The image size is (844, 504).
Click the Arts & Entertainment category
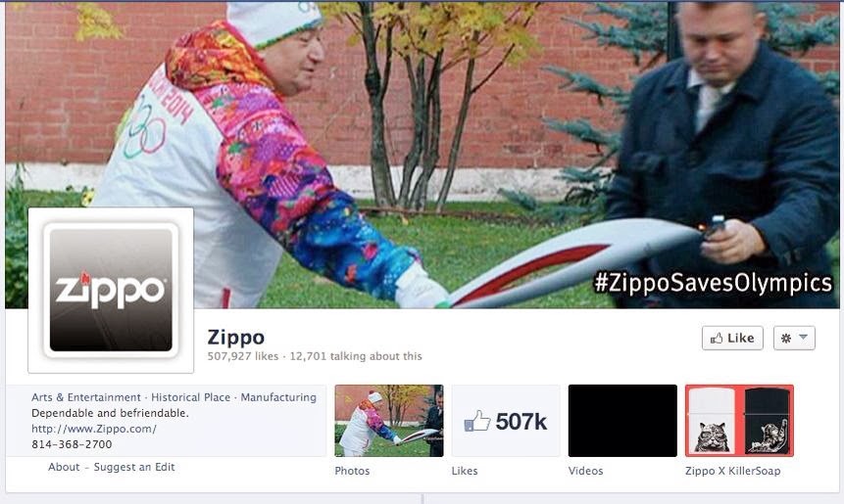(86, 397)
